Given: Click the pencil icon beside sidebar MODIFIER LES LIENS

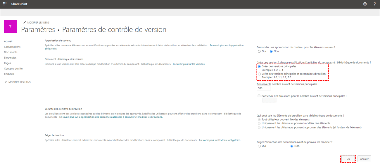Looking at the screenshot, I should click(6, 82).
